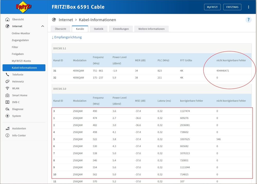Open the help question mark icon
The height and width of the screenshot is (184, 257).
click(248, 20)
